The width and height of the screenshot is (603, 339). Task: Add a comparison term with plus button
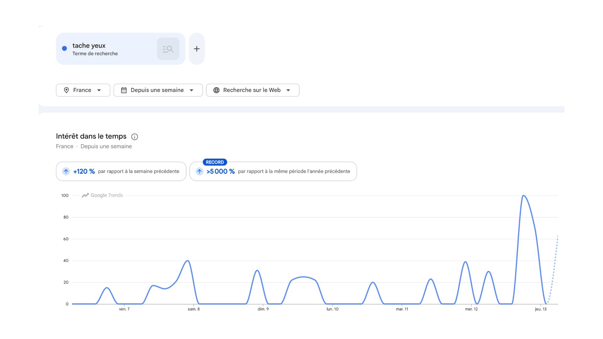pyautogui.click(x=197, y=49)
